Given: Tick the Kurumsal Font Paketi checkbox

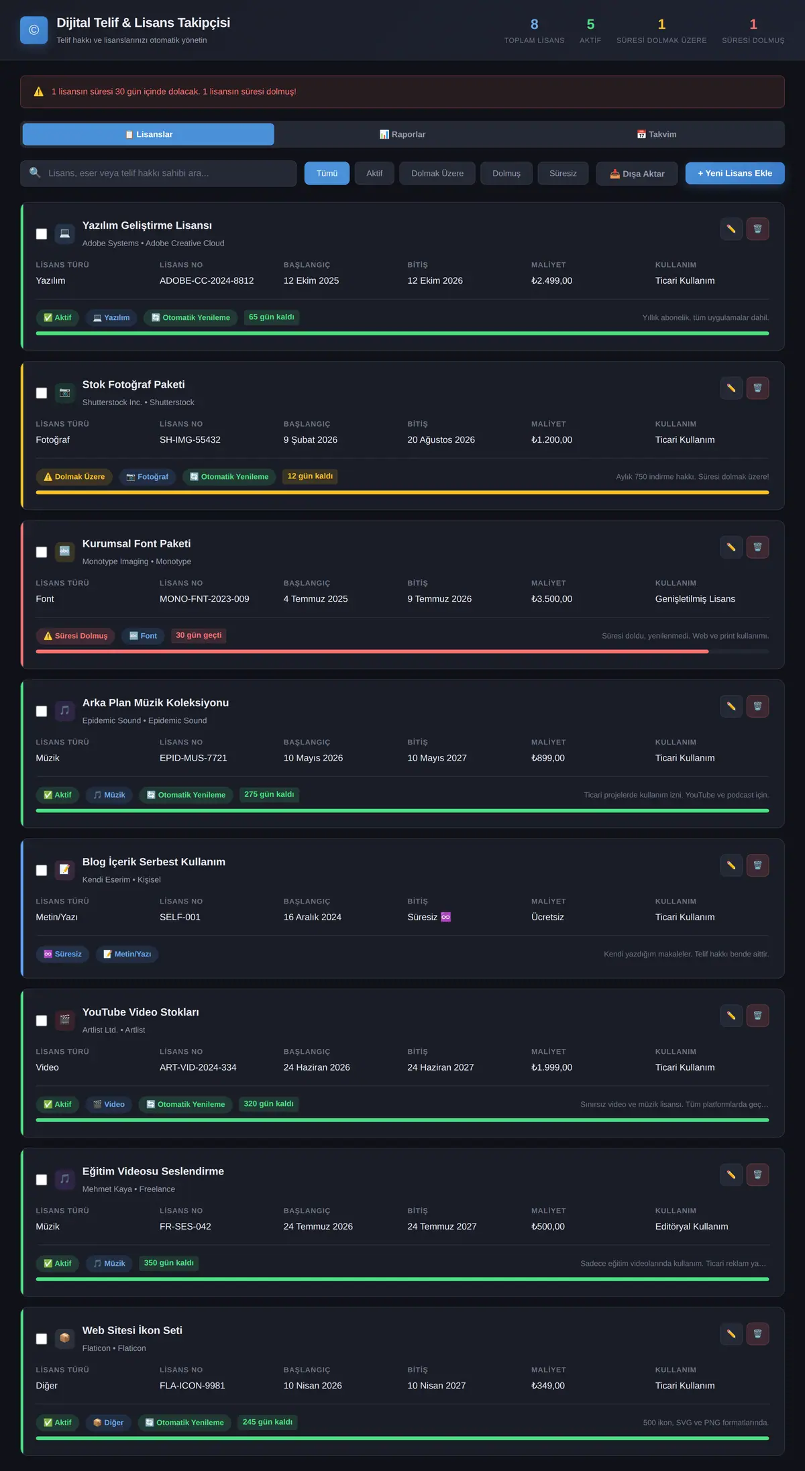Looking at the screenshot, I should tap(42, 551).
